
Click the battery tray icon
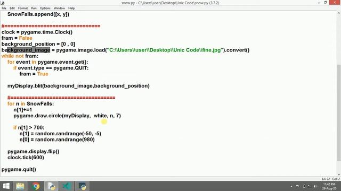[x=304, y=186]
